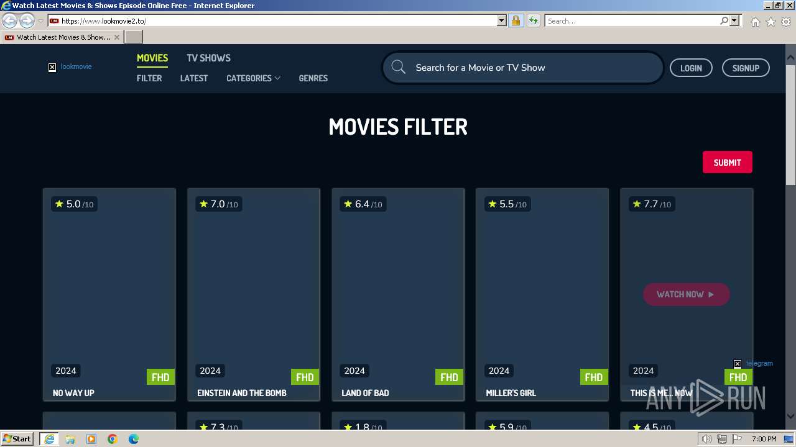This screenshot has height=447, width=796.
Task: Click the 6.4 rating badge
Action: tap(363, 204)
